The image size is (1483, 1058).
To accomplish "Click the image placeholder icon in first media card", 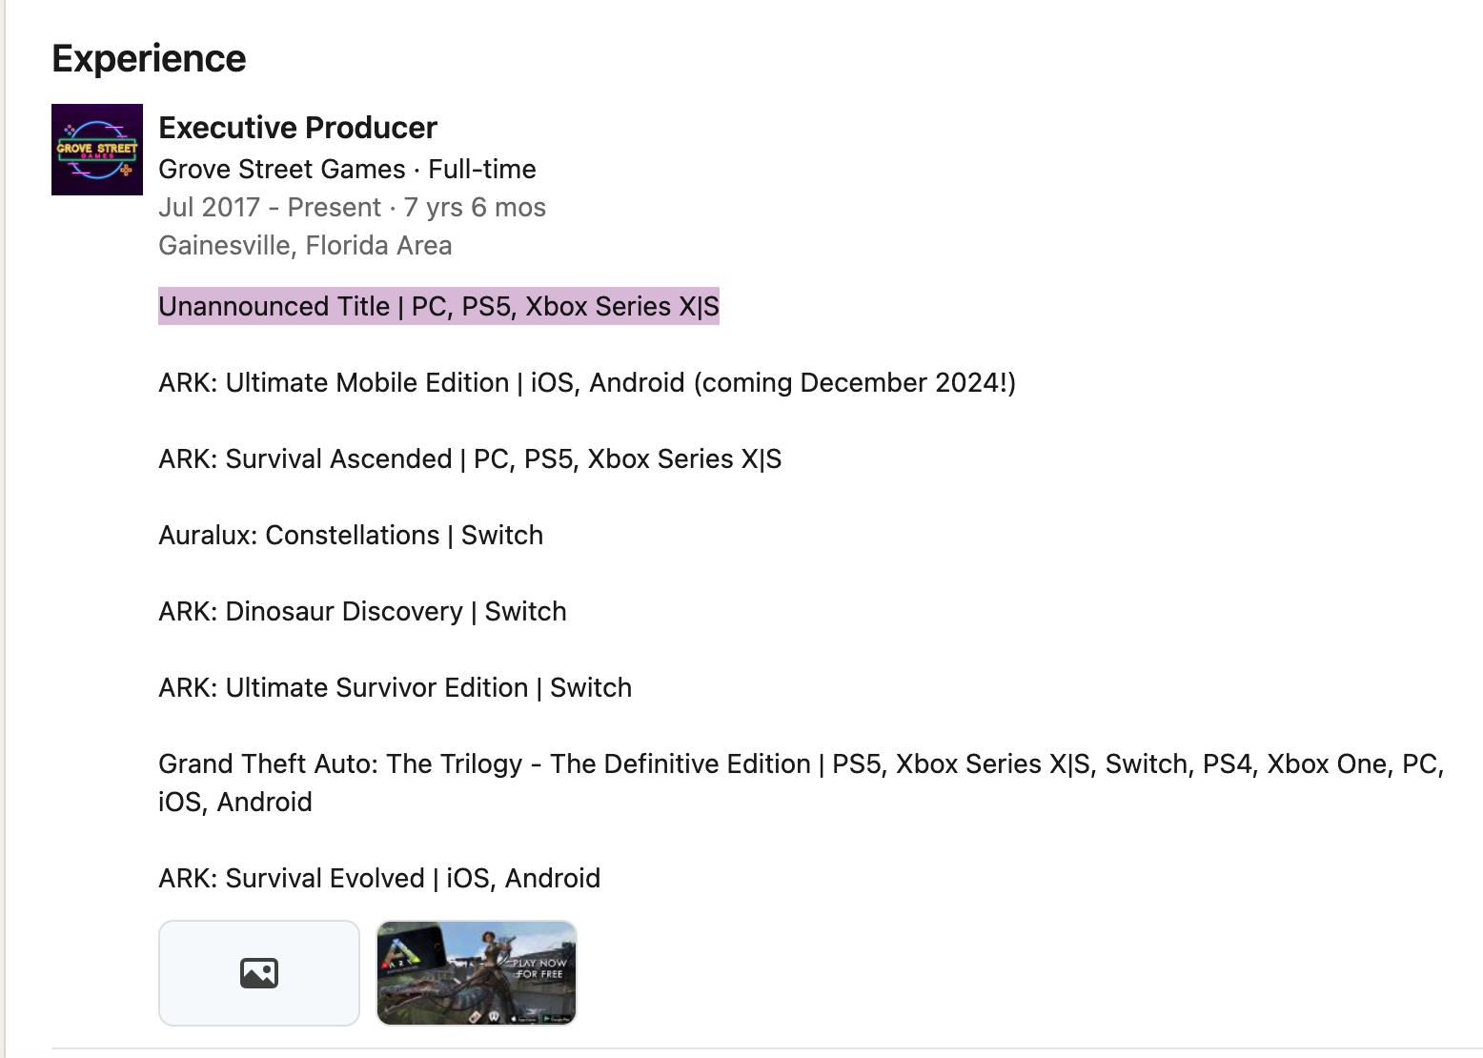I will click(258, 973).
